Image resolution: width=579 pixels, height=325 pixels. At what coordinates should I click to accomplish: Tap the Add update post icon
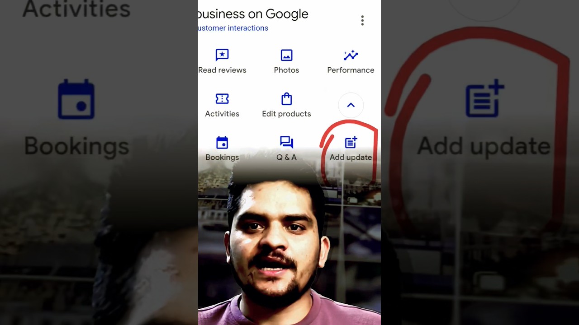point(351,143)
